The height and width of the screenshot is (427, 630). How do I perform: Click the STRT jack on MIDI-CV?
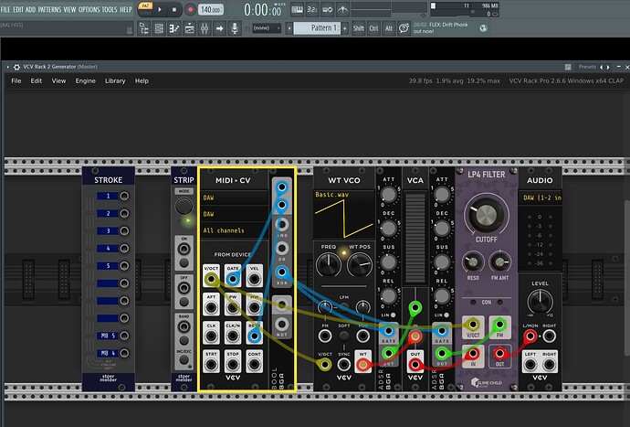point(209,365)
